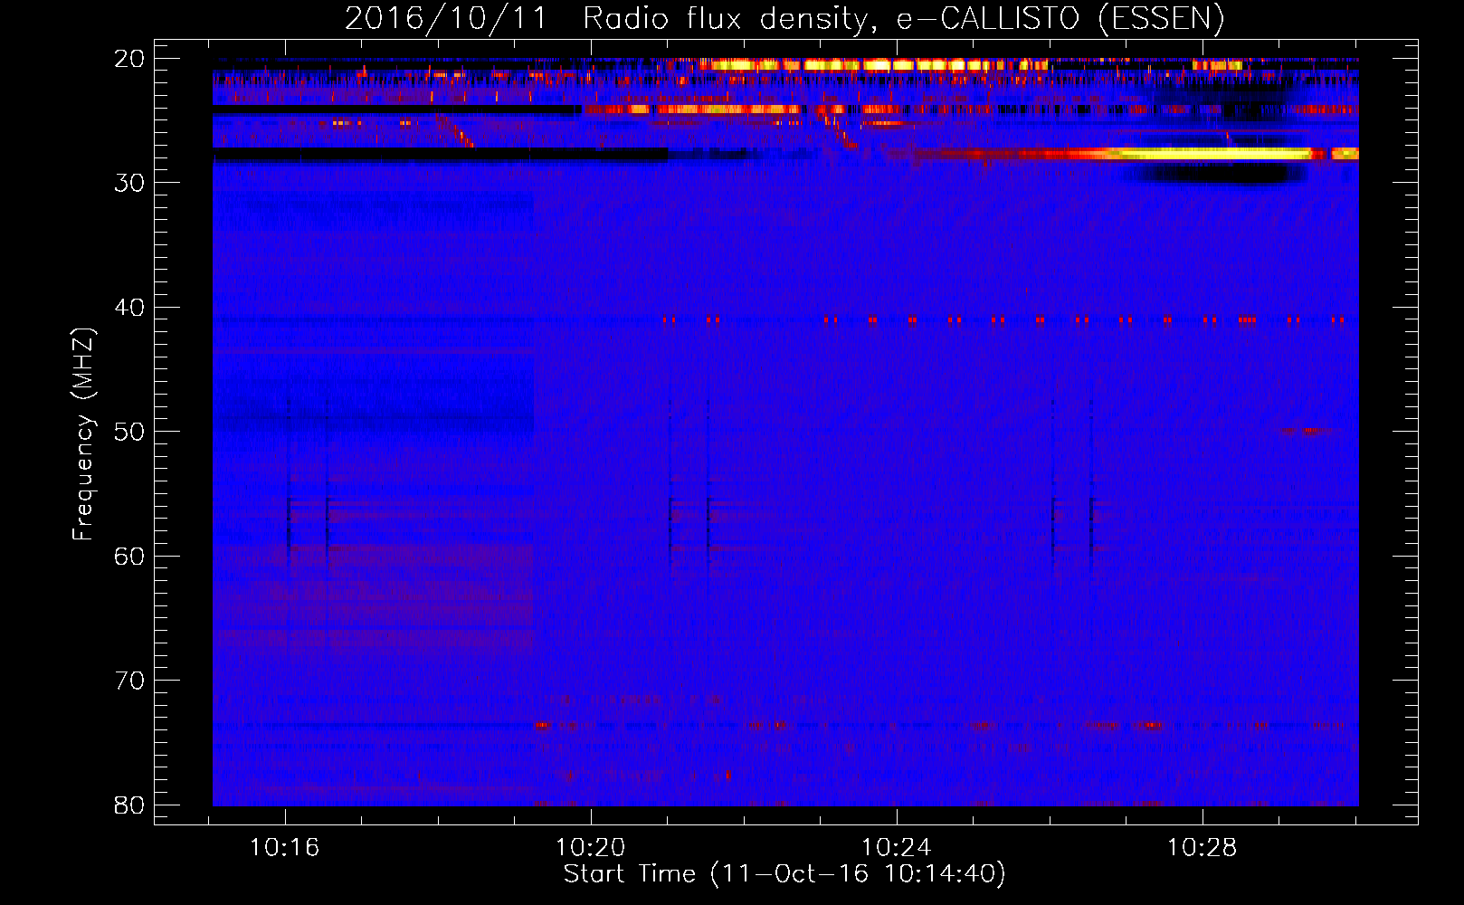
Task: Click the 60 frequency tick label
Action: (x=129, y=557)
